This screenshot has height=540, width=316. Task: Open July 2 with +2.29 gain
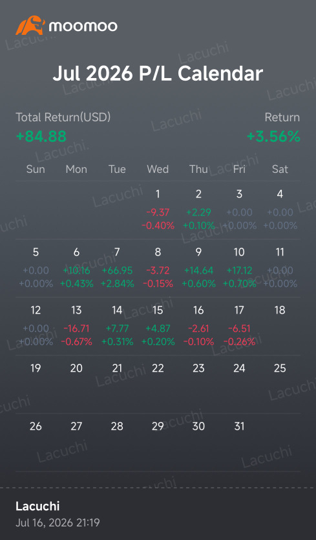[x=198, y=210]
